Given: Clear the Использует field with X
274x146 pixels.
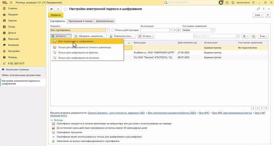Looking at the screenshot, I should [175, 30].
